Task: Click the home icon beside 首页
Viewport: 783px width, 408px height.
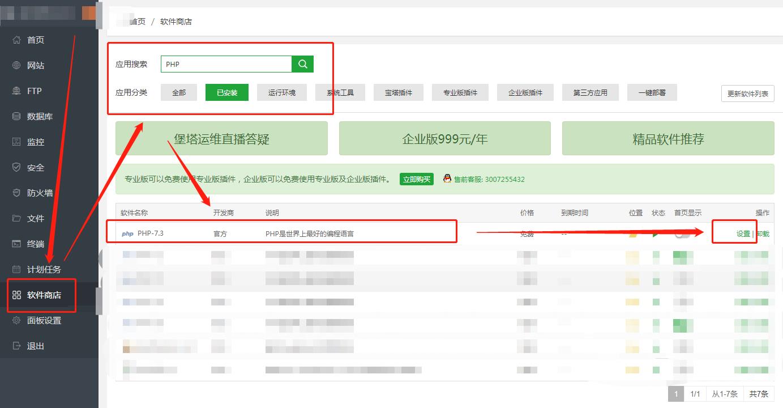Action: coord(16,40)
